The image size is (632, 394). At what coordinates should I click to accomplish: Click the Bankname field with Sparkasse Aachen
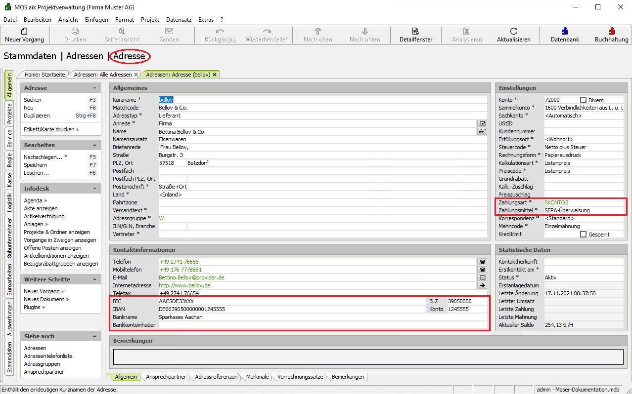tap(322, 317)
